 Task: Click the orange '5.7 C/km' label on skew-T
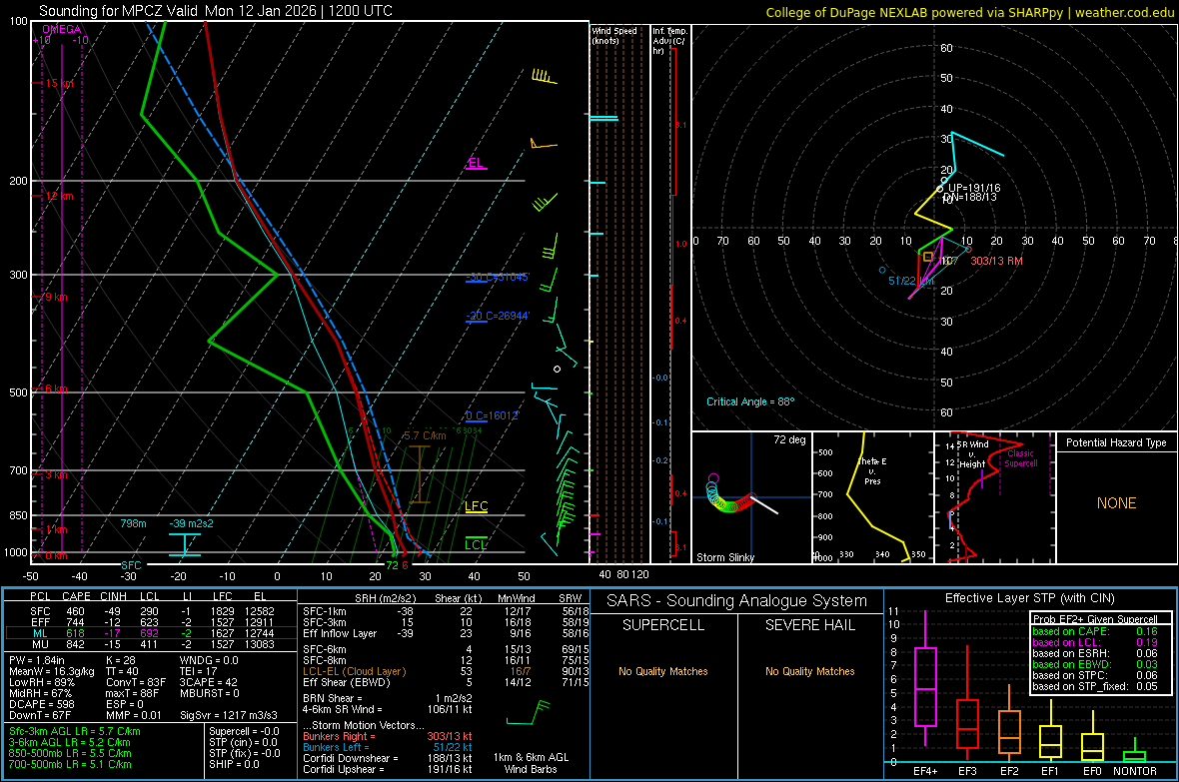coord(424,436)
